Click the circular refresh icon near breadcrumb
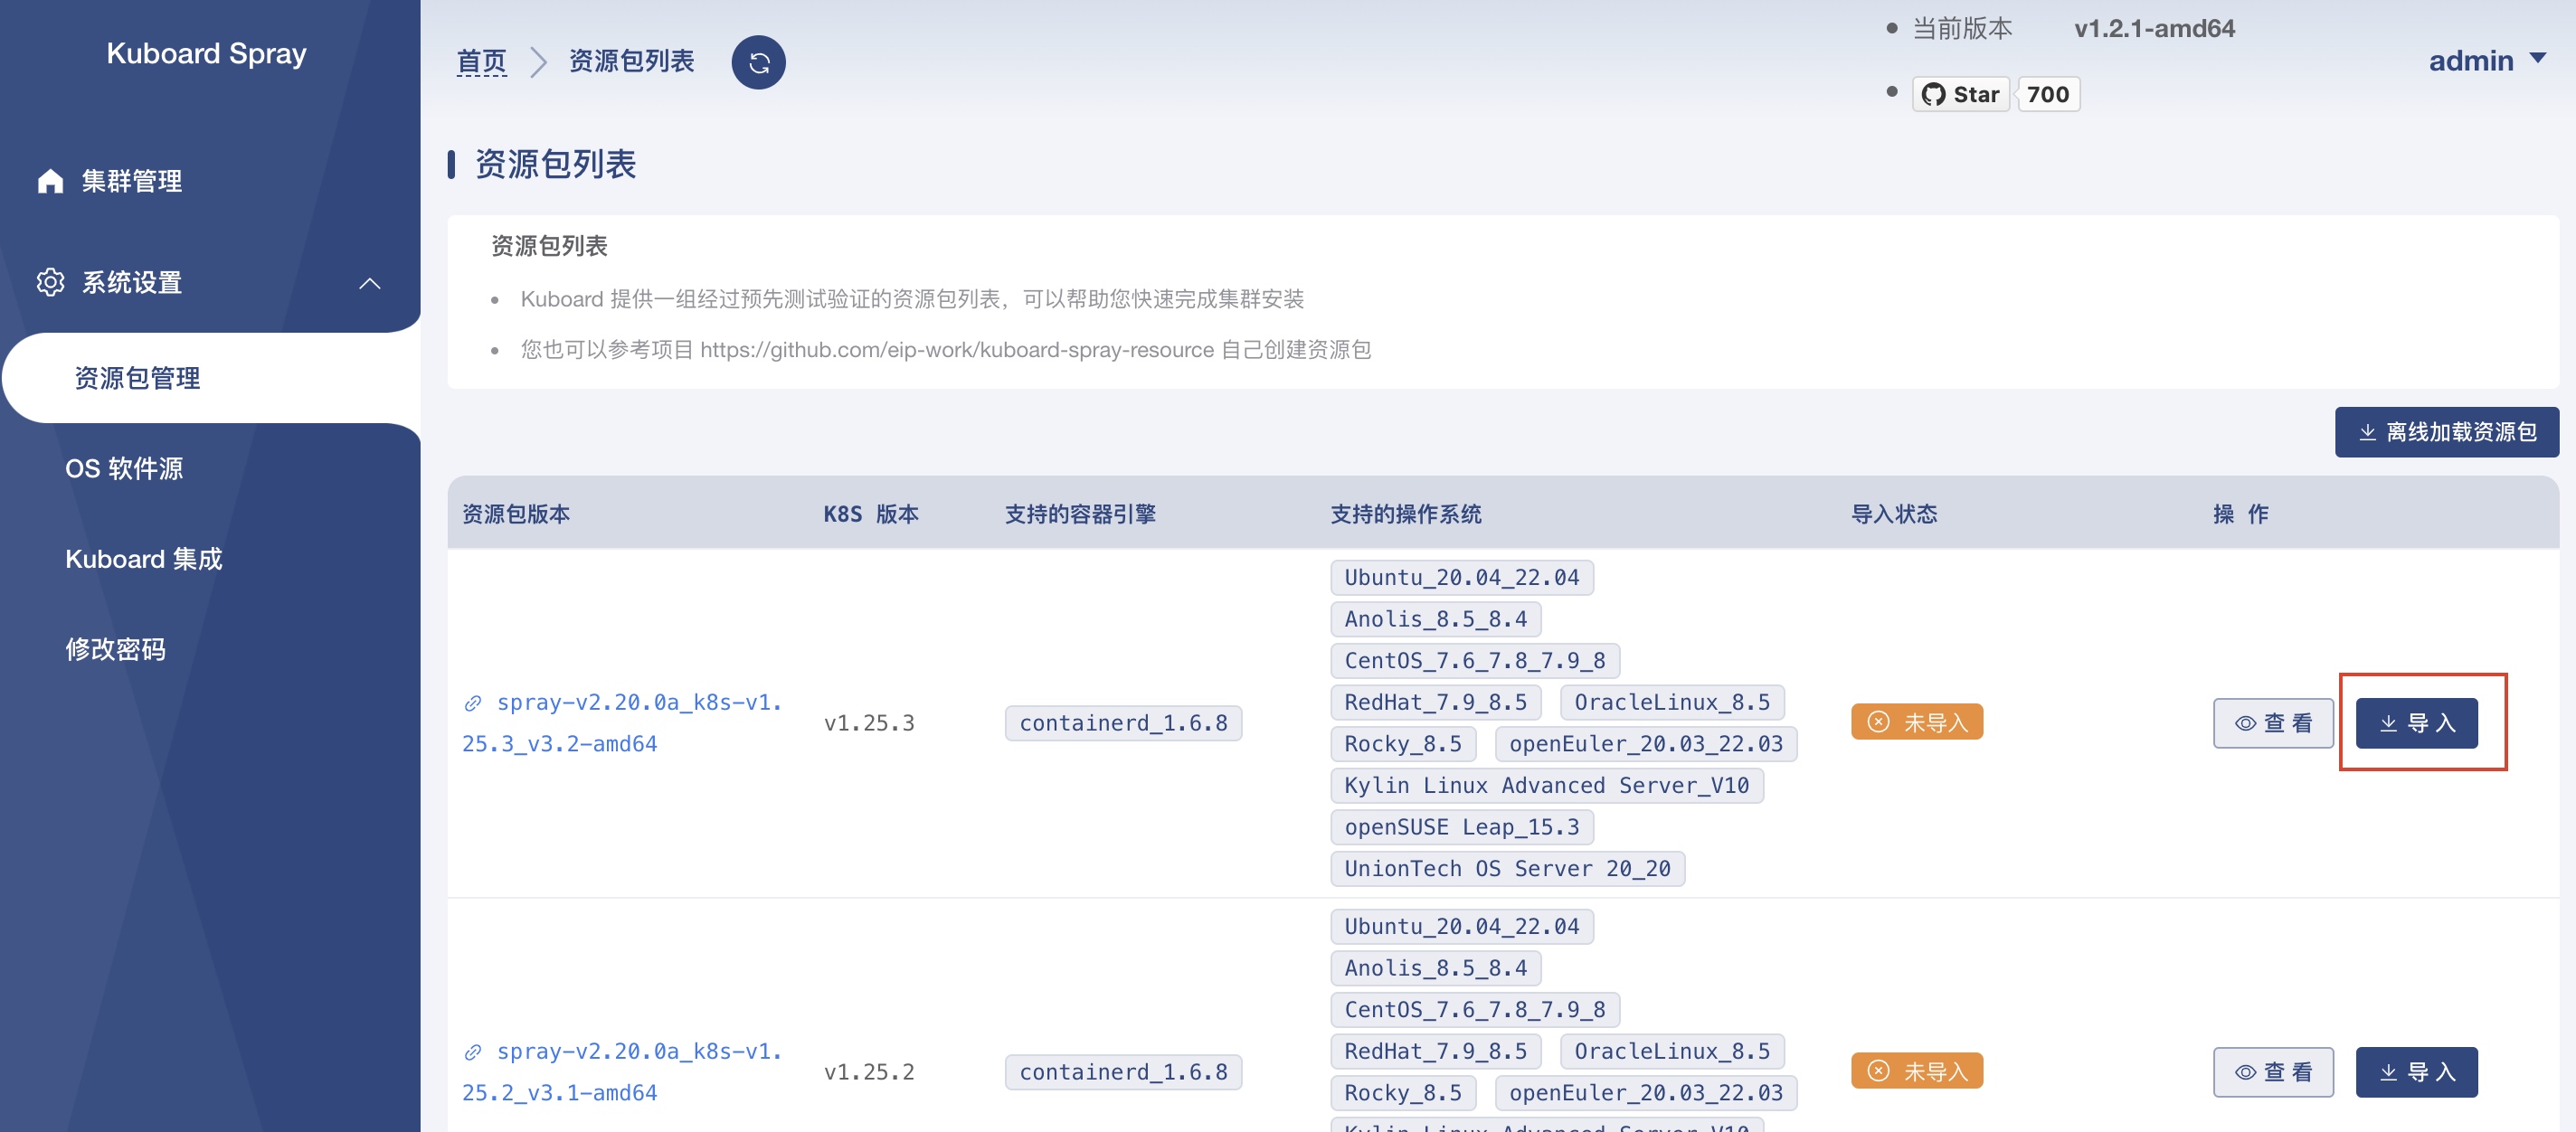2576x1132 pixels. pyautogui.click(x=758, y=63)
